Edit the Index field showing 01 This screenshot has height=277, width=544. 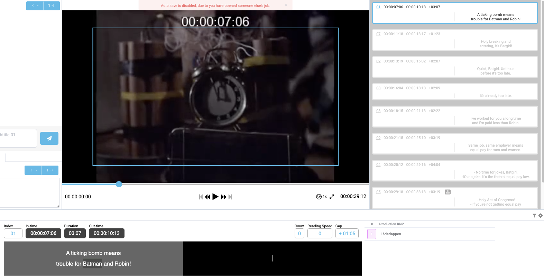(x=13, y=234)
